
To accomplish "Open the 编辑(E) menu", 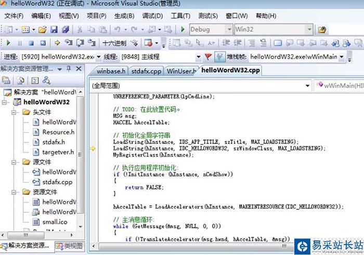I will 41,16.
